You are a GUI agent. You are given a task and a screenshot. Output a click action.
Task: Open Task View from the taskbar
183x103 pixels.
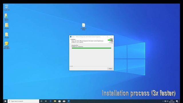click(46, 101)
